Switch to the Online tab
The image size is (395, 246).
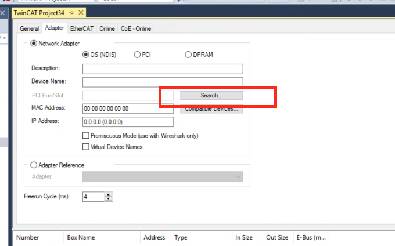(x=107, y=28)
